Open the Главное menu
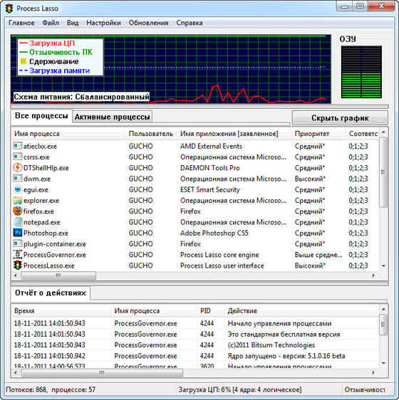 pyautogui.click(x=21, y=23)
